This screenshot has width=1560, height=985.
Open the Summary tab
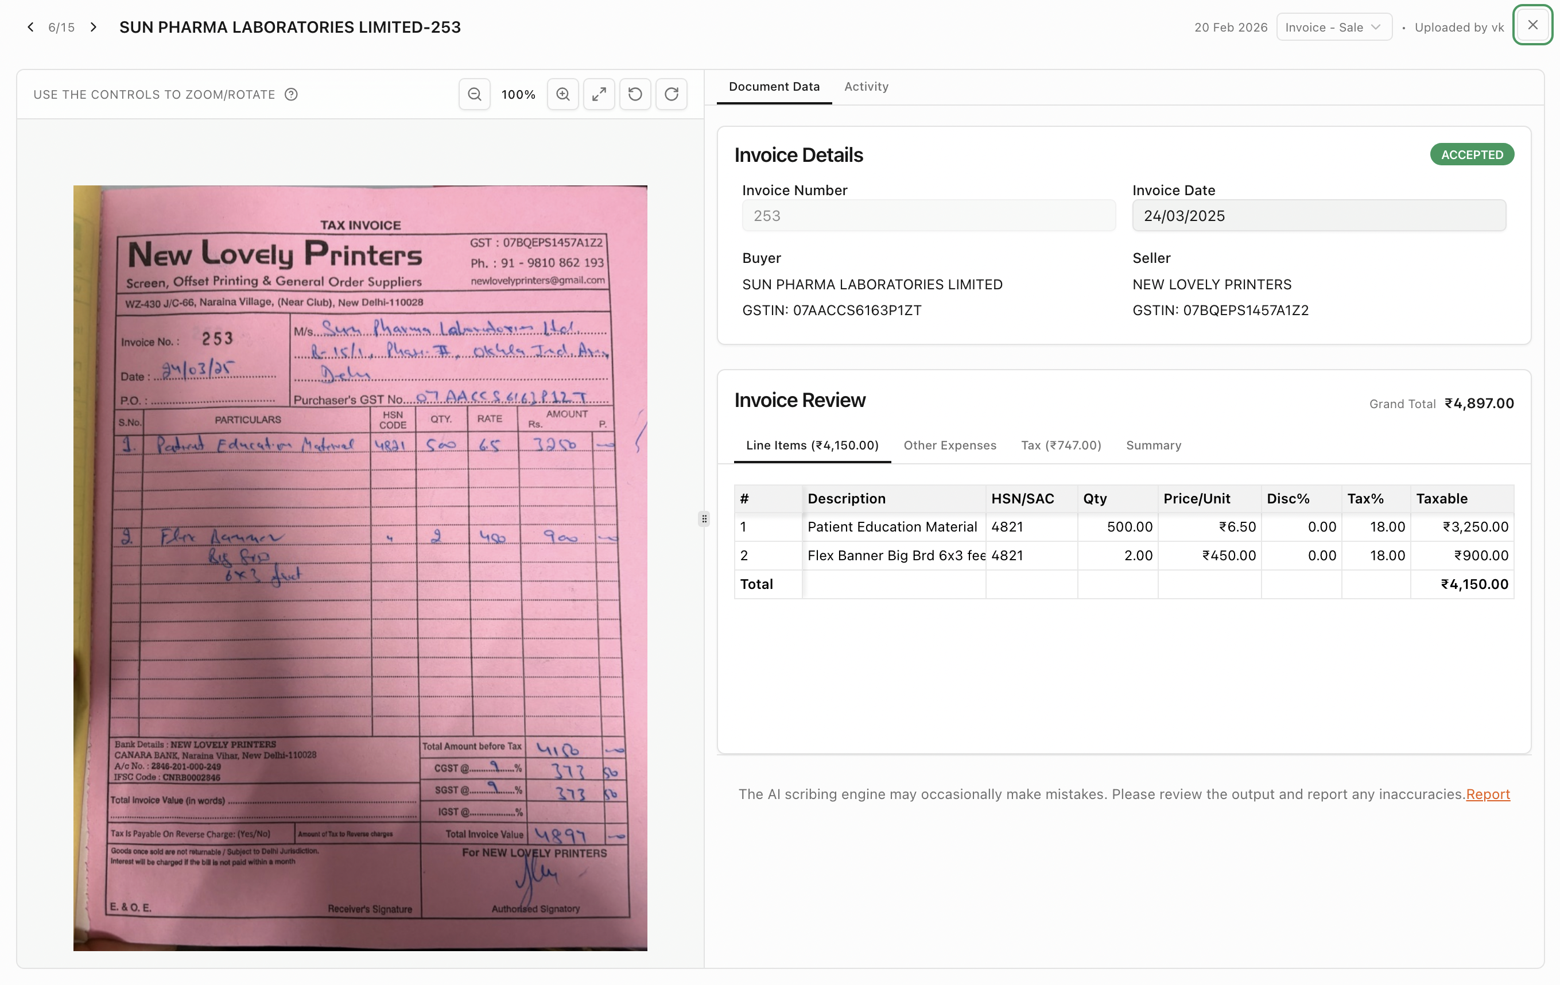point(1153,445)
